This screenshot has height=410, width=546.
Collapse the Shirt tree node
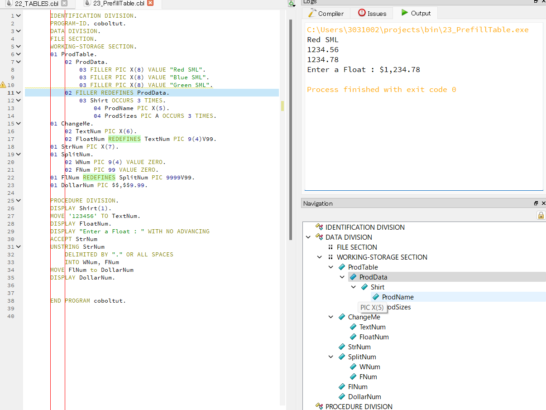354,287
